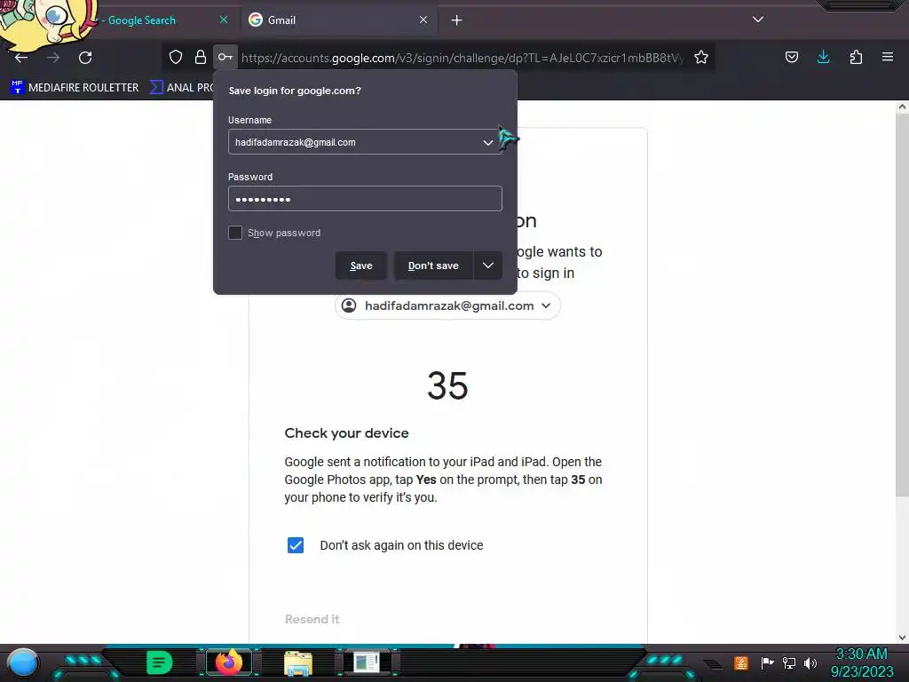The width and height of the screenshot is (909, 682).
Task: Click the Check your device heading
Action: [x=347, y=433]
